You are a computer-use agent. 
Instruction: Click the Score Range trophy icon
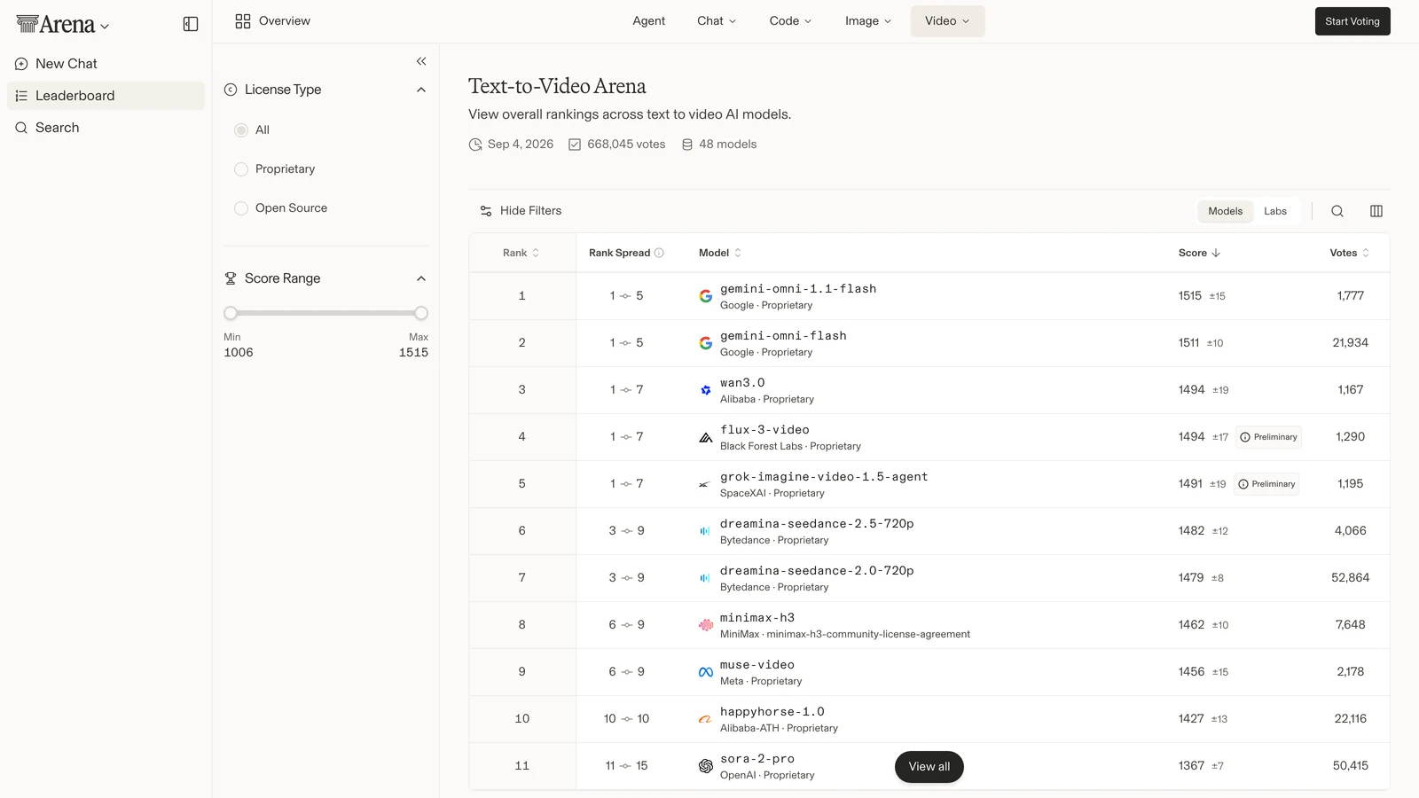231,278
